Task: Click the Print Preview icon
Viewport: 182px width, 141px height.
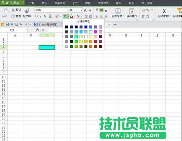Action: click(x=16, y=24)
